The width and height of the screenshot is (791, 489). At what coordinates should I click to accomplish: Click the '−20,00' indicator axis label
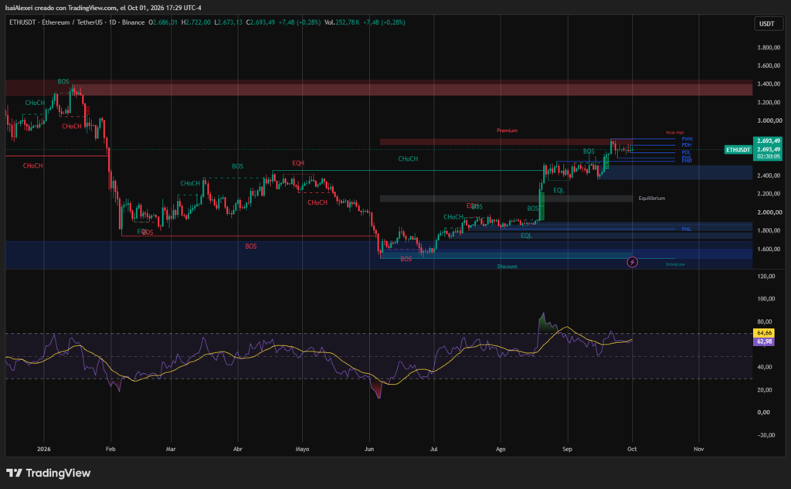coord(766,435)
